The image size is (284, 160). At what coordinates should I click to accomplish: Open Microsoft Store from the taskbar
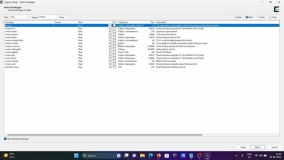click(x=167, y=156)
